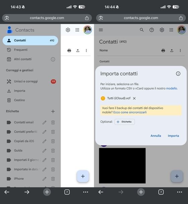Viewport: 188px width, 204px height.
Task: Click account avatar in right screen
Action: [182, 30]
